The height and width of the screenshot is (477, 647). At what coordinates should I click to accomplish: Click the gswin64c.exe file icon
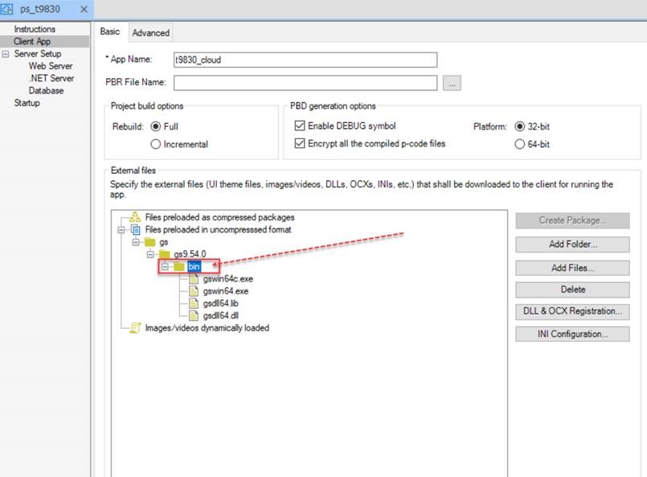click(194, 279)
